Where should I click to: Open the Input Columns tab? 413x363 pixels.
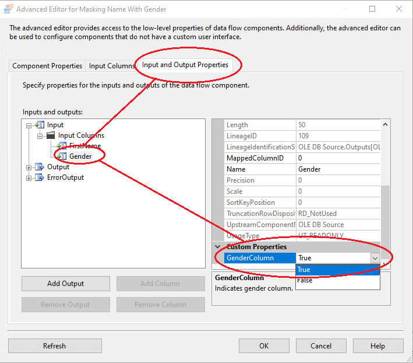[112, 66]
